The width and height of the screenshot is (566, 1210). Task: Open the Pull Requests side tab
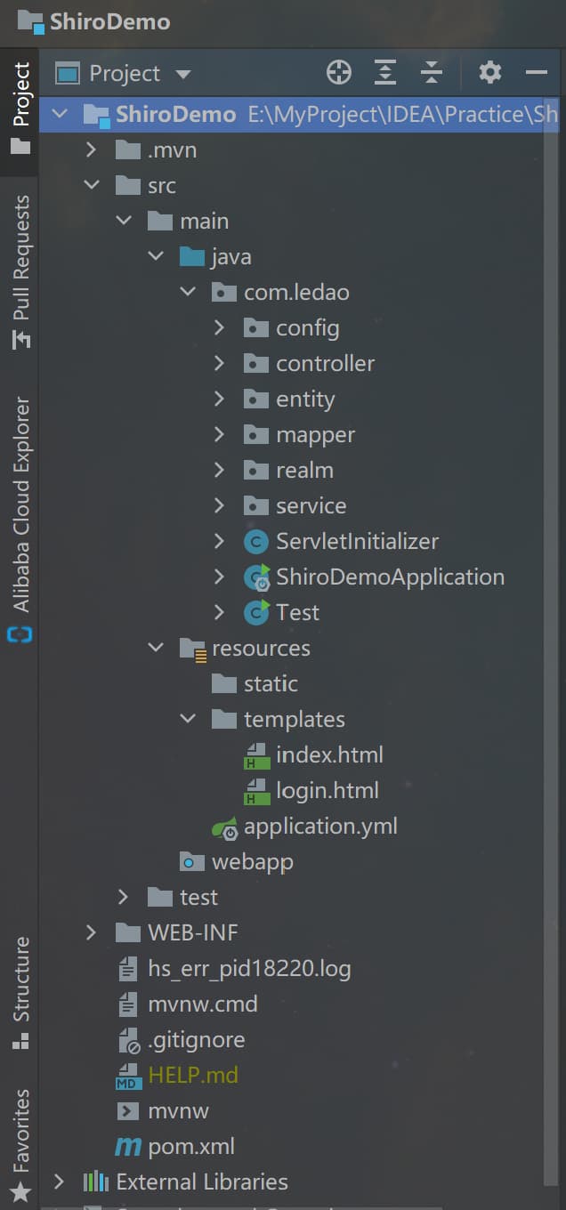point(20,271)
